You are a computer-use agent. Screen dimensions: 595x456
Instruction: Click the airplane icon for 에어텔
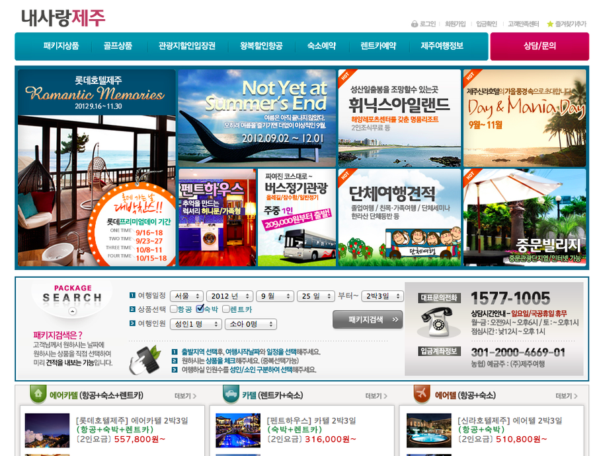coord(422,394)
